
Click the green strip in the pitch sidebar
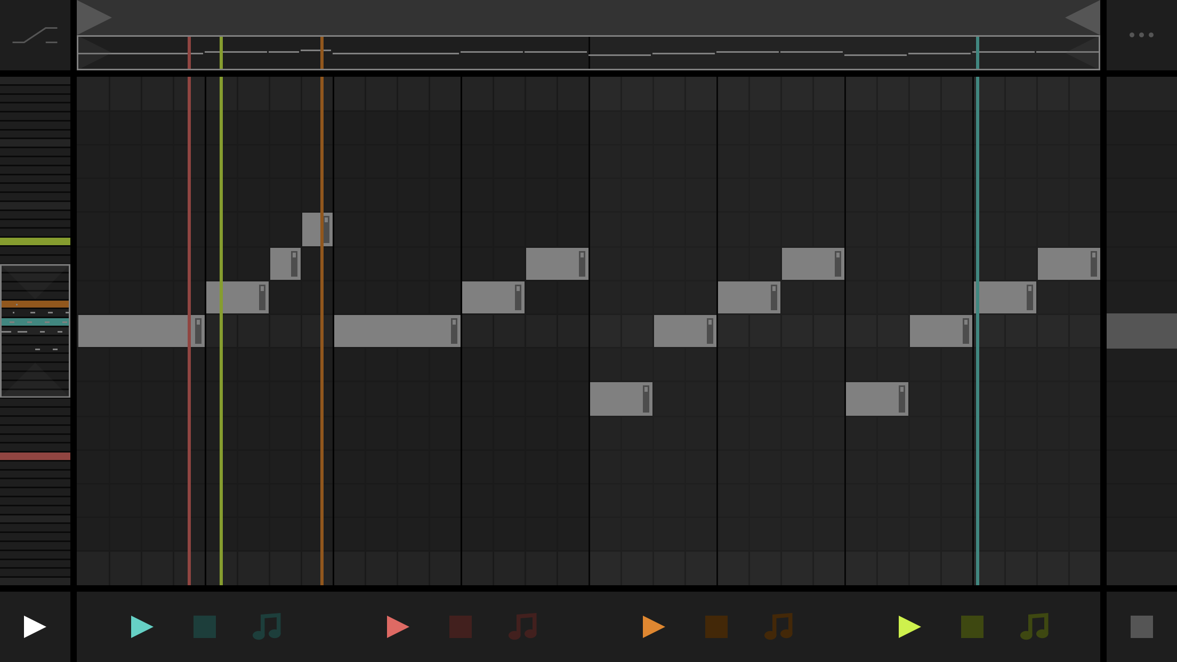(35, 241)
